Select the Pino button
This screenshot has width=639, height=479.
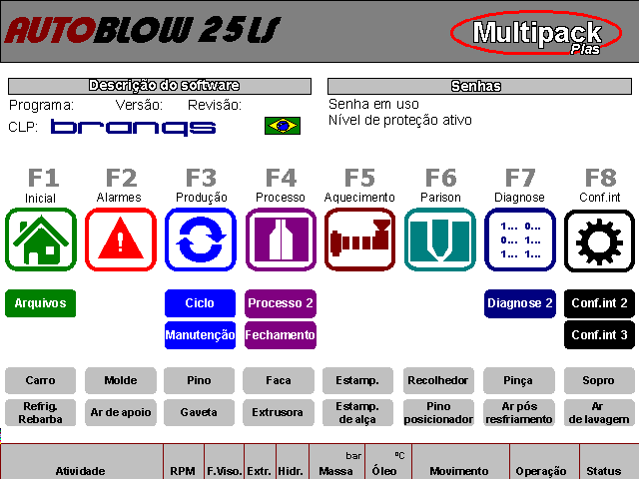pos(200,380)
